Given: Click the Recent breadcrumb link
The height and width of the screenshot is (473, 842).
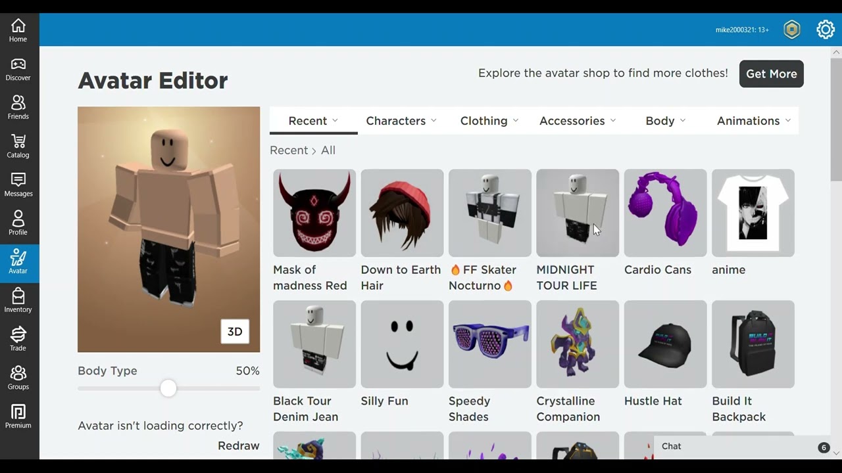Looking at the screenshot, I should 289,150.
